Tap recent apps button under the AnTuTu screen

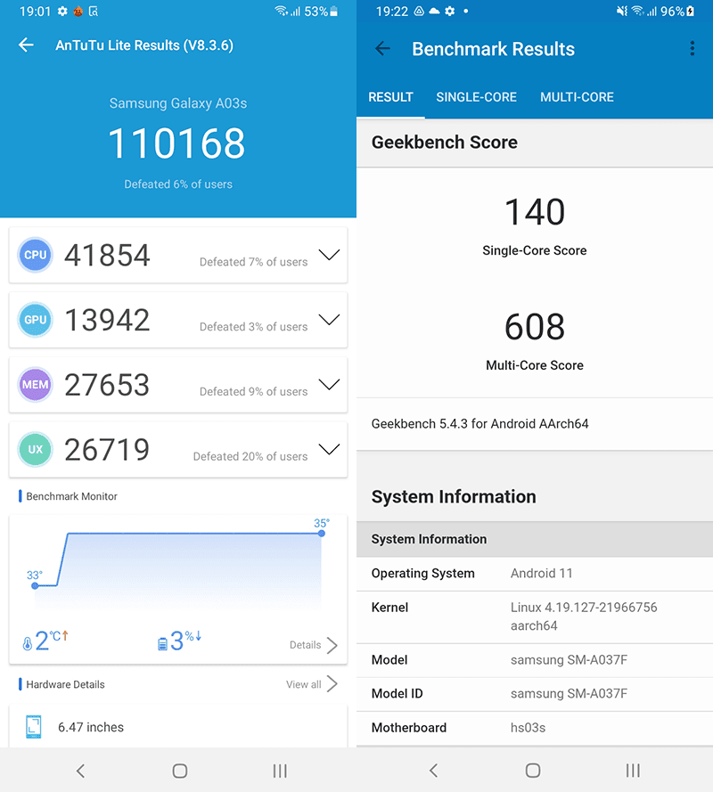click(x=280, y=771)
